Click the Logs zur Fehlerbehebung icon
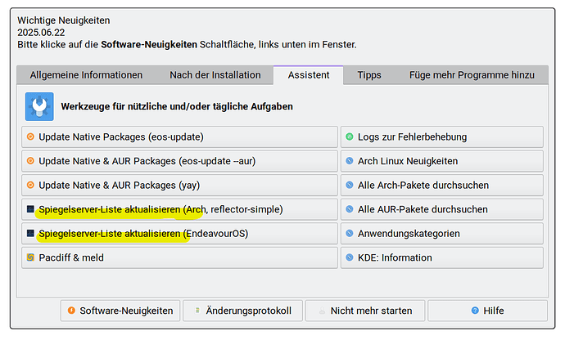 (350, 137)
